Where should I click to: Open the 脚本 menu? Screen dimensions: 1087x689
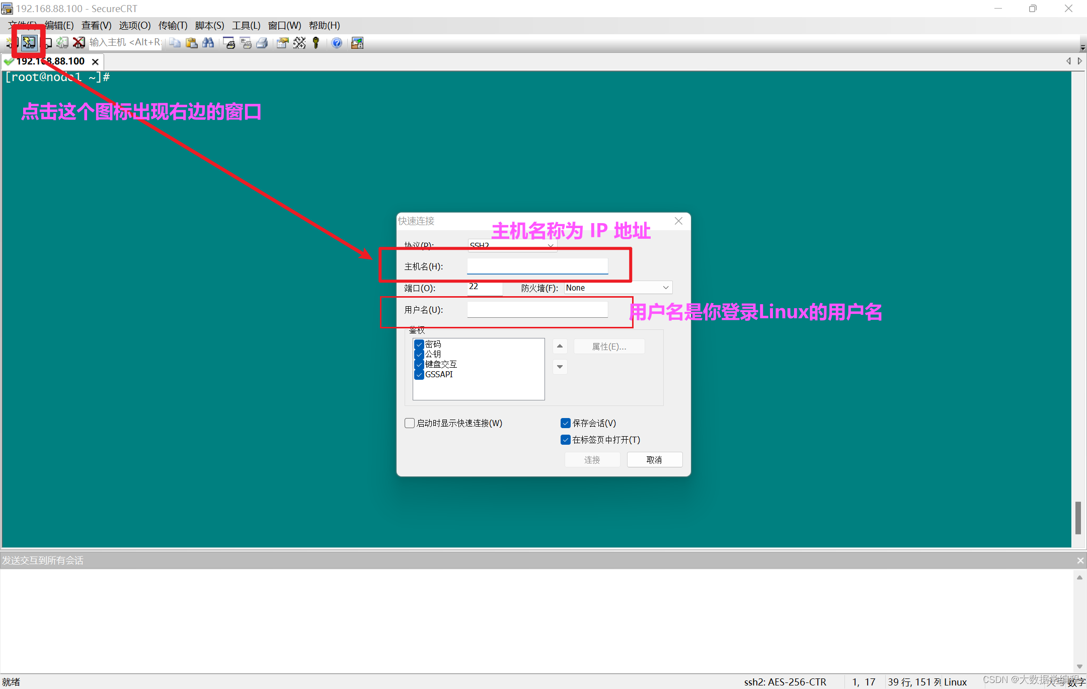coord(209,25)
